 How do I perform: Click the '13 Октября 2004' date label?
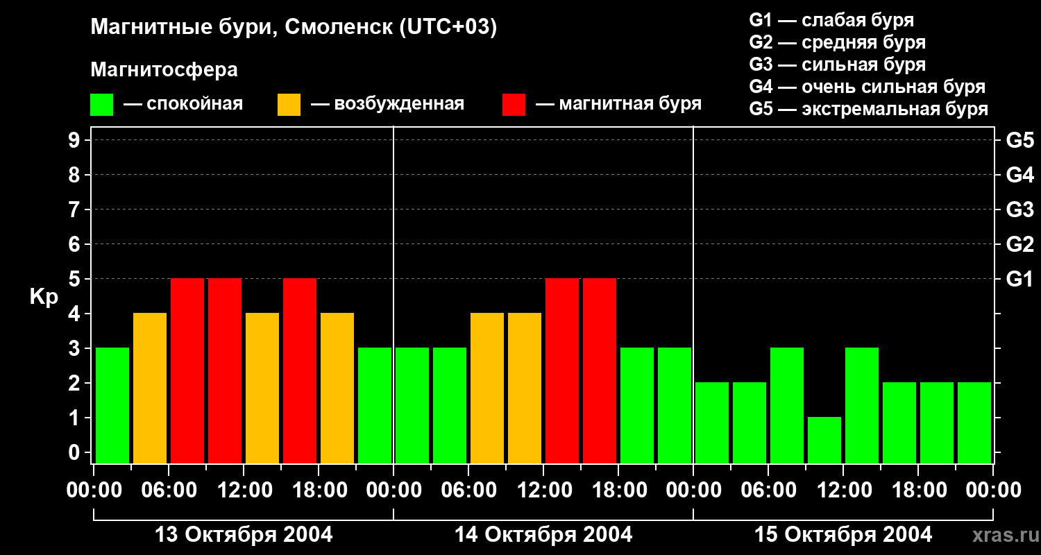pyautogui.click(x=243, y=535)
